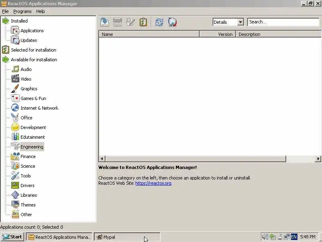Click the Installed Applications disc icon
The width and height of the screenshot is (322, 242).
15,31
